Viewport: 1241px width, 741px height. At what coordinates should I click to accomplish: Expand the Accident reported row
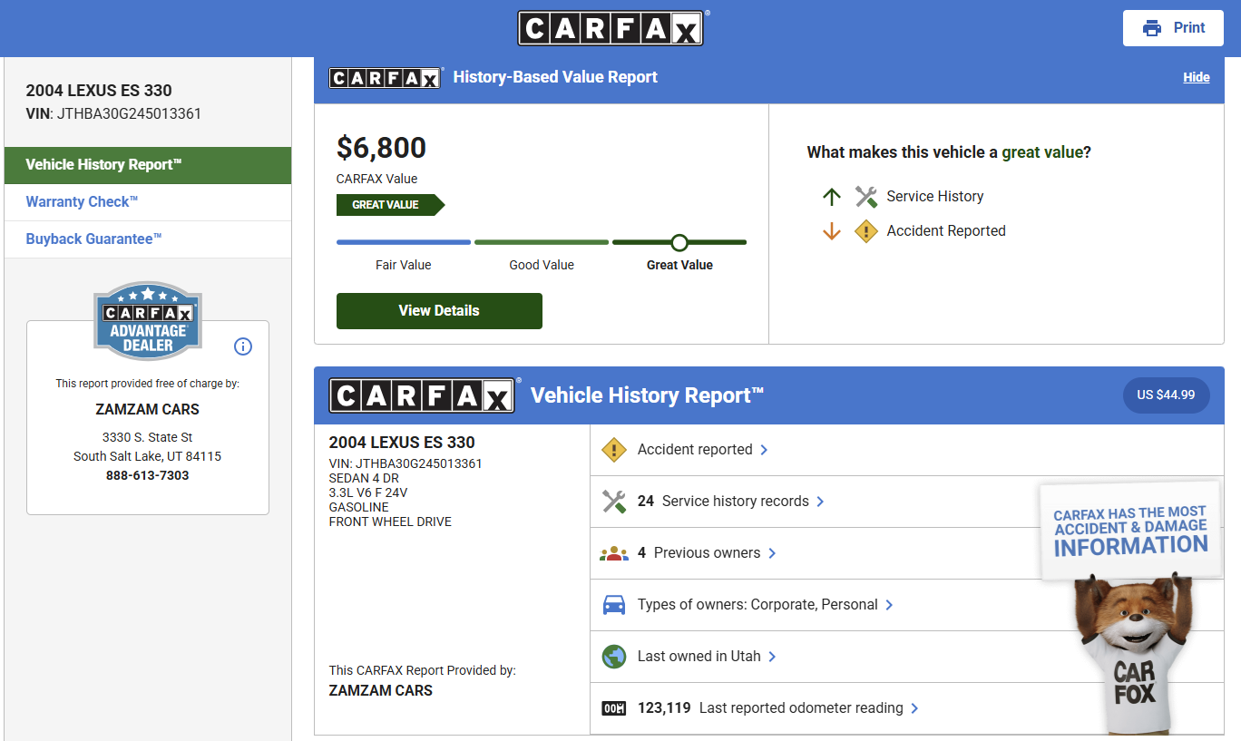pyautogui.click(x=703, y=450)
